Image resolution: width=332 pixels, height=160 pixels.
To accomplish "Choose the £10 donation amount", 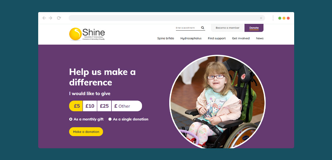I will click(90, 106).
